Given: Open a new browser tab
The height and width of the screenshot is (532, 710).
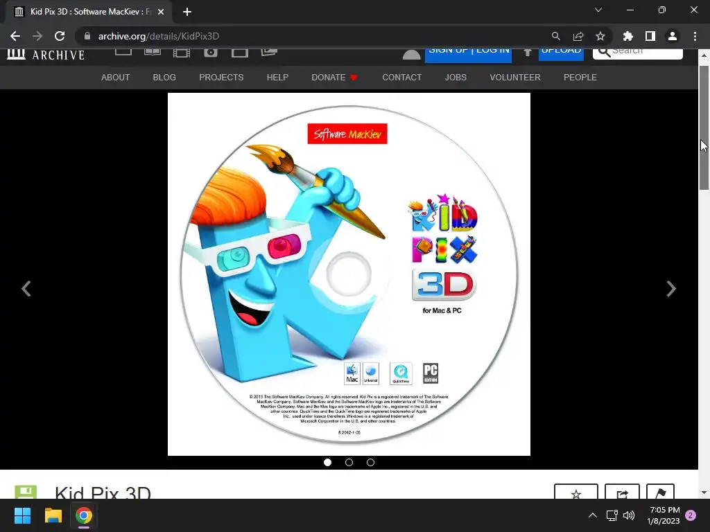Looking at the screenshot, I should click(x=187, y=12).
